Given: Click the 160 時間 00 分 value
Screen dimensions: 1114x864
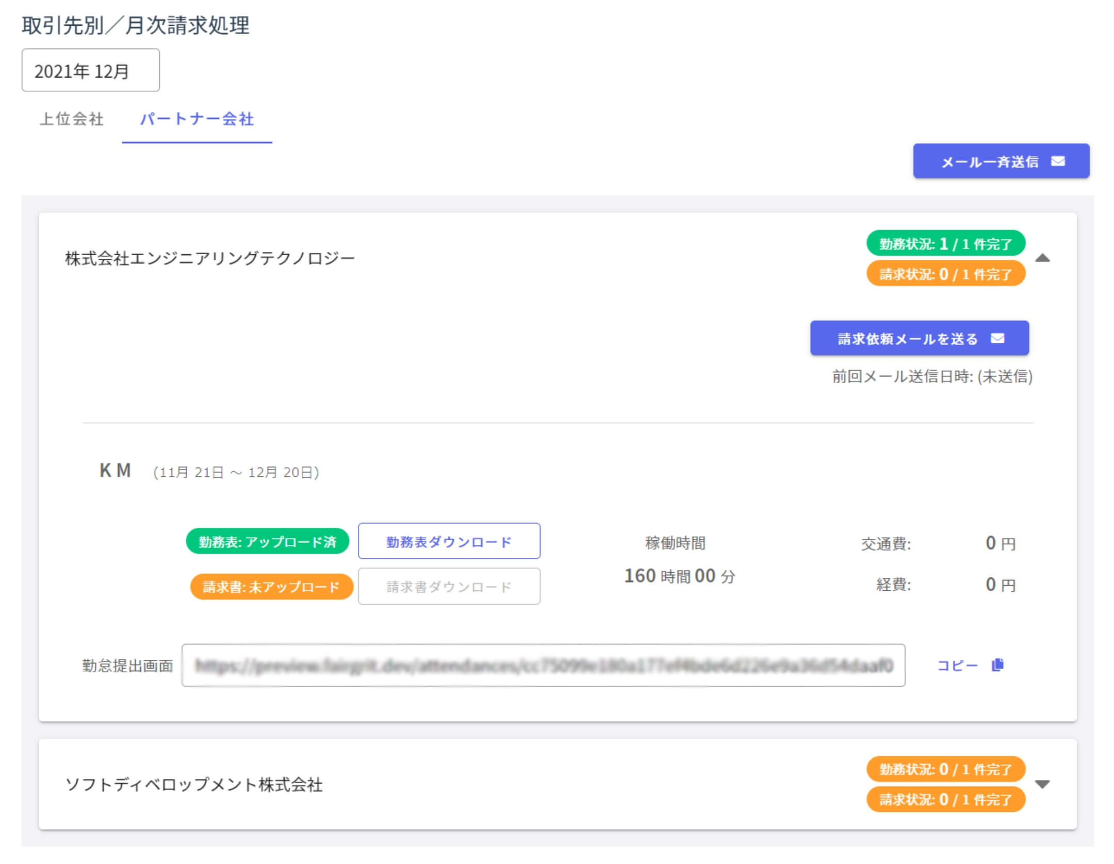Looking at the screenshot, I should click(680, 576).
